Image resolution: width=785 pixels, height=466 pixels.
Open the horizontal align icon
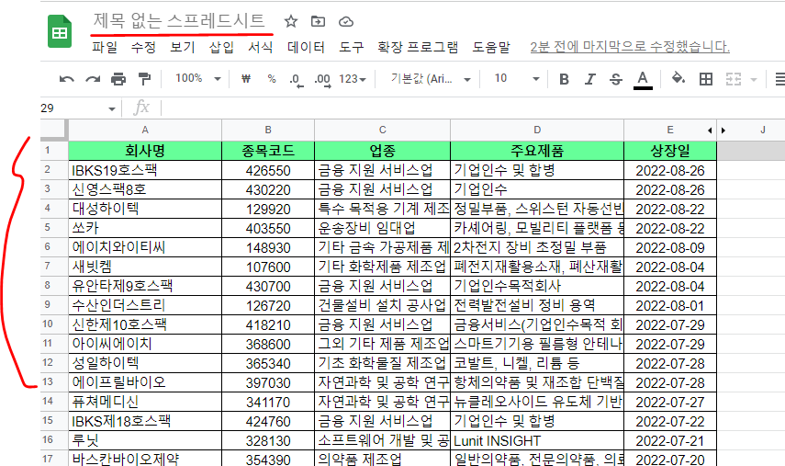tap(779, 79)
